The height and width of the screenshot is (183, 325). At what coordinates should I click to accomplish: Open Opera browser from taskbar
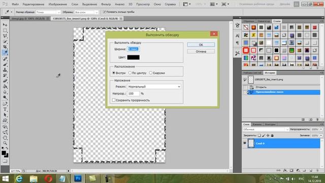[x=48, y=178]
